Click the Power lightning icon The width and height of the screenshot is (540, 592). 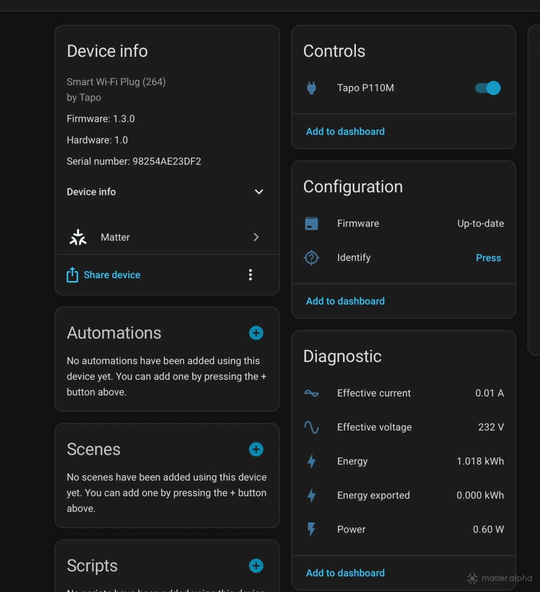pos(312,529)
